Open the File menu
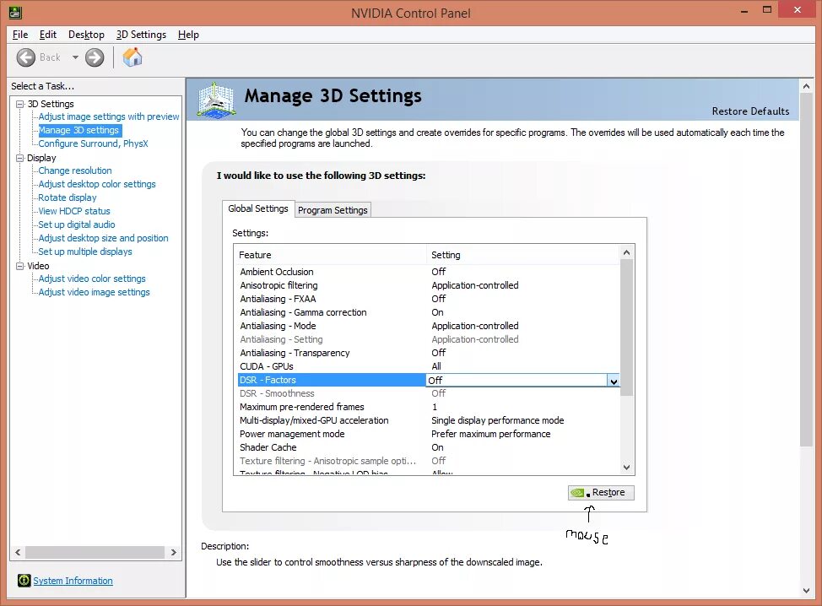 [x=20, y=35]
